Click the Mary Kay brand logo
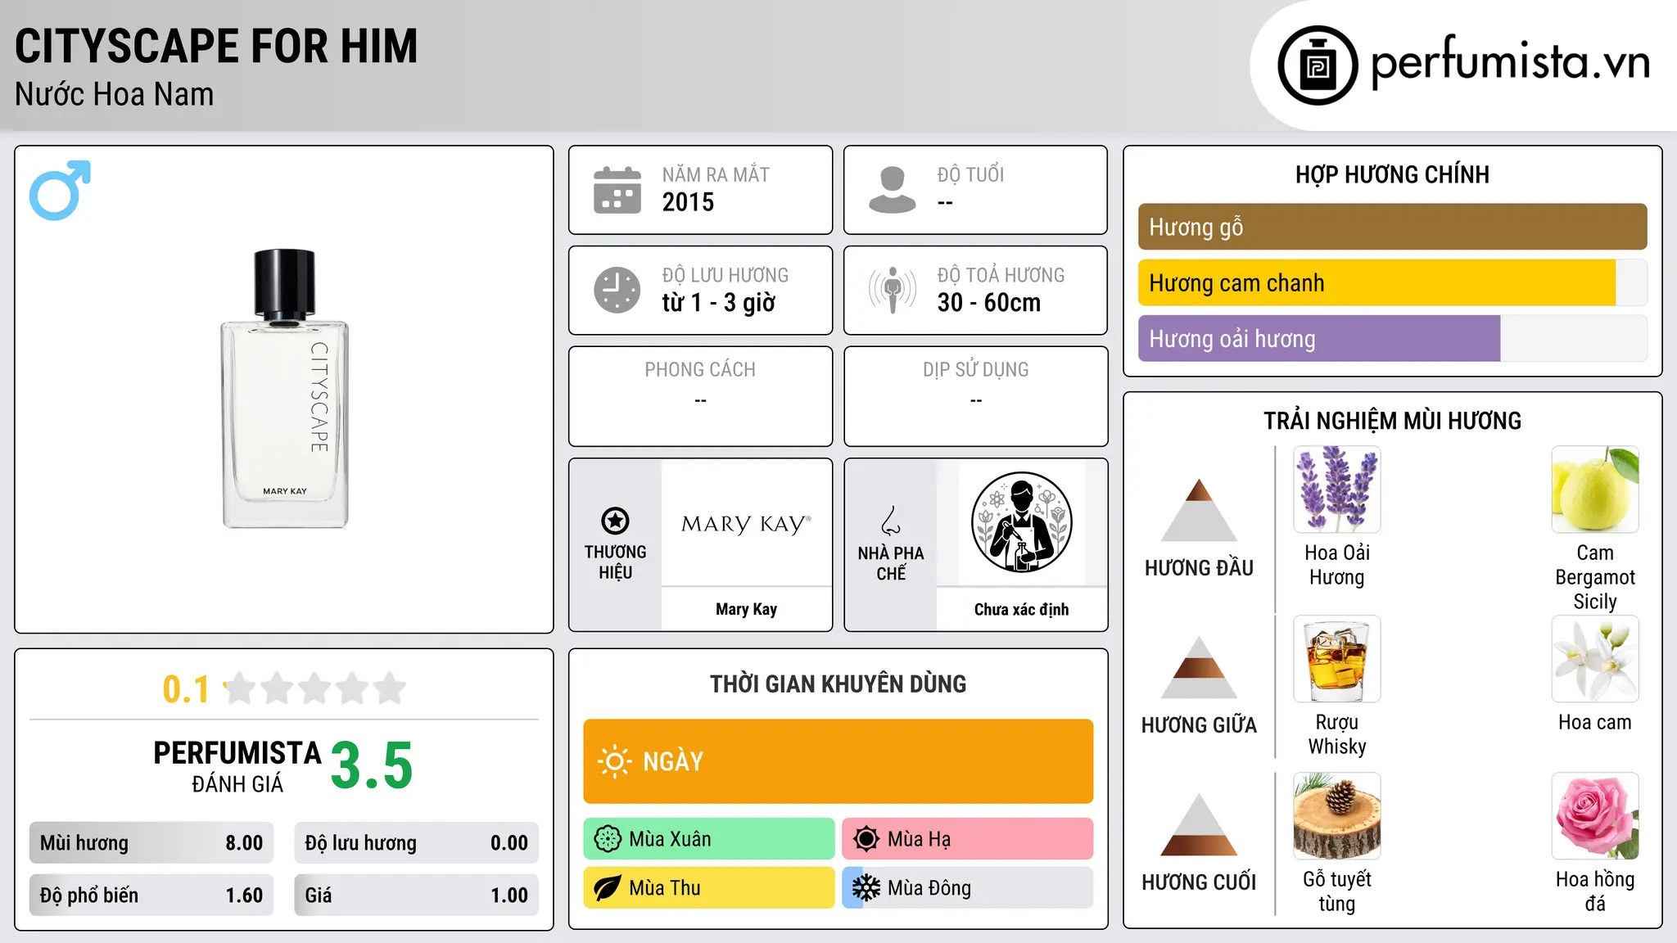This screenshot has height=943, width=1677. [746, 524]
